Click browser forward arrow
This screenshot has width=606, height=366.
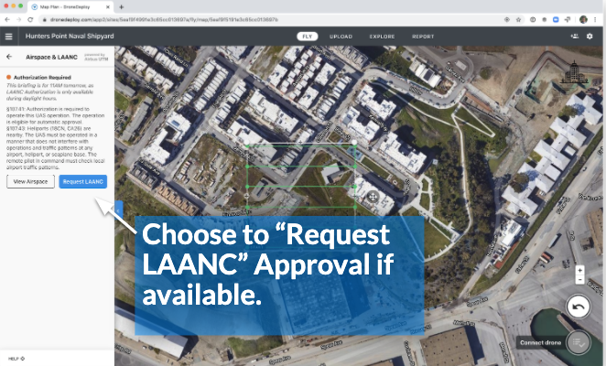point(18,19)
